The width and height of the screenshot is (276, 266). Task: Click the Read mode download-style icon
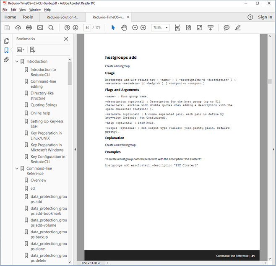[x=210, y=28]
